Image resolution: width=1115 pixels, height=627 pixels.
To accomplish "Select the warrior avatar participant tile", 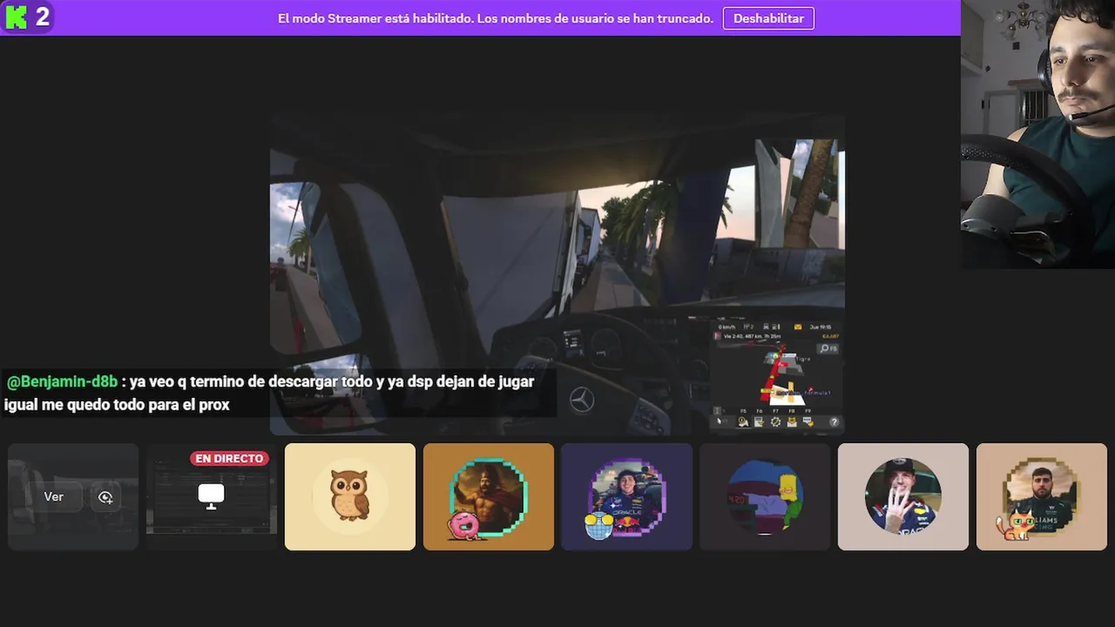I will (x=489, y=497).
